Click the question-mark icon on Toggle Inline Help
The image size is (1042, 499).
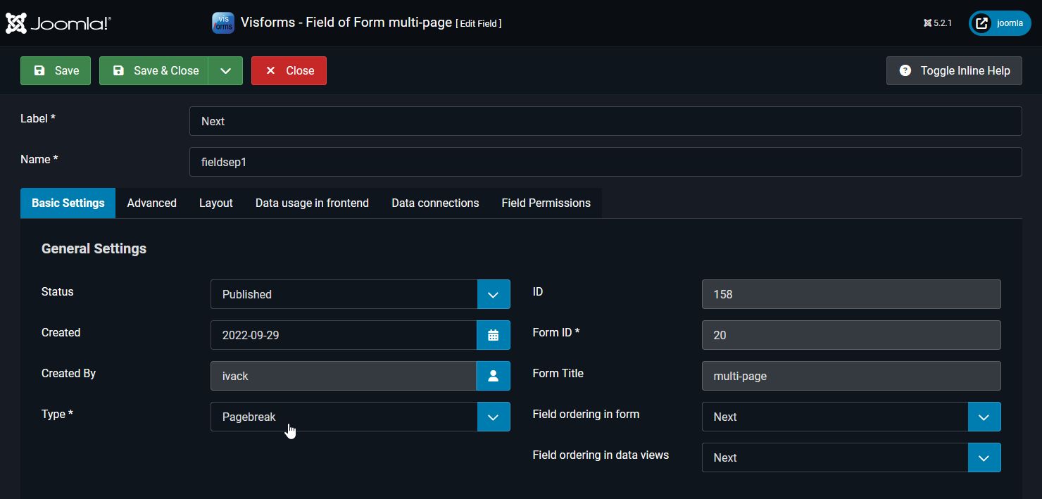tap(906, 70)
